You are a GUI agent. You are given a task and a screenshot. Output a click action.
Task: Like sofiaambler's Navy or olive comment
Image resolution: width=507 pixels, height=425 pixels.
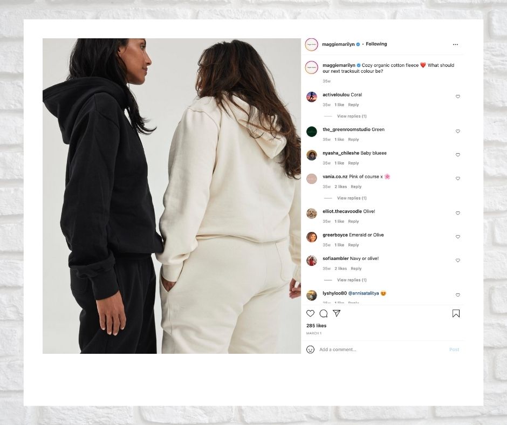[457, 260]
